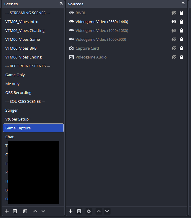
Task: Select the Vtuber Setup scene
Action: [x=17, y=119]
